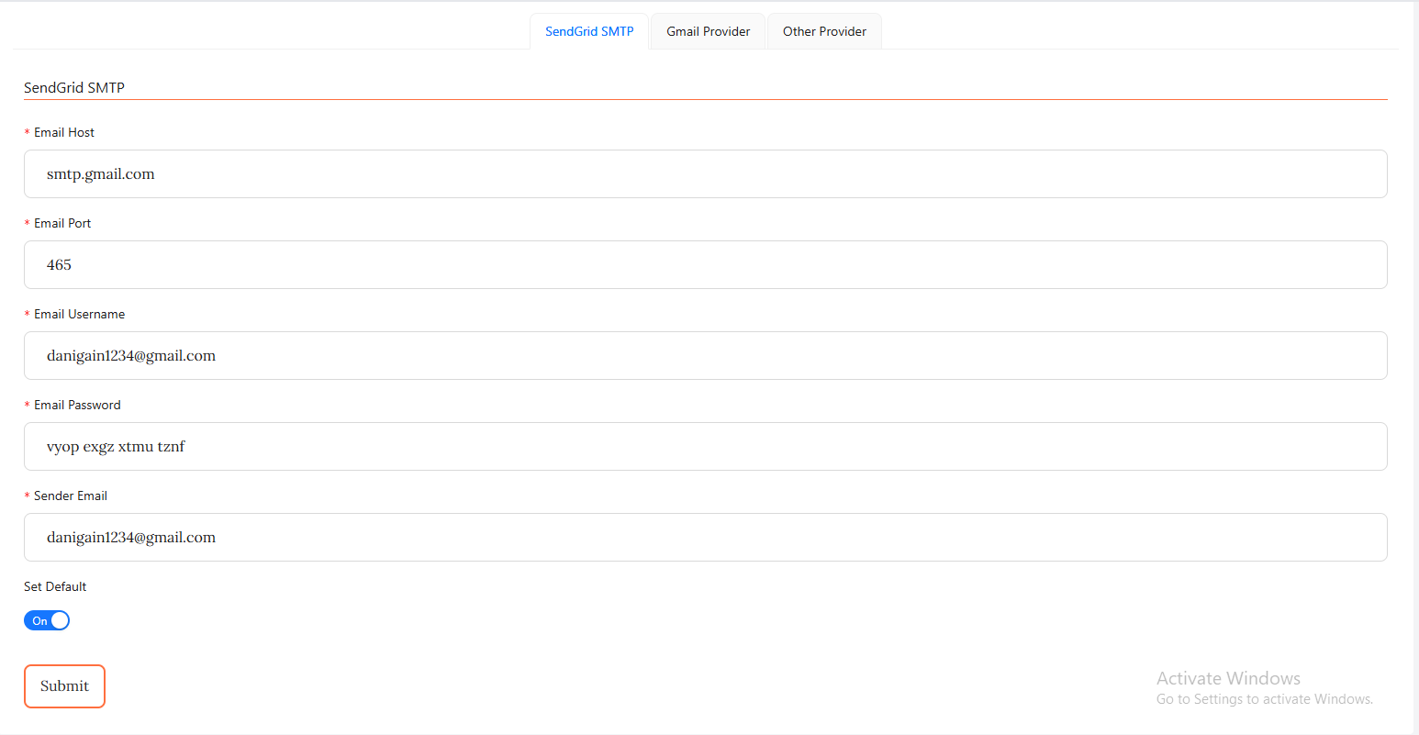
Task: Click the Email Username label
Action: pos(79,315)
